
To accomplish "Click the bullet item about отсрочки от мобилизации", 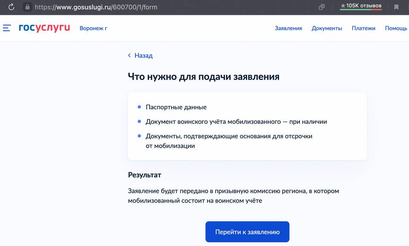I will click(229, 141).
